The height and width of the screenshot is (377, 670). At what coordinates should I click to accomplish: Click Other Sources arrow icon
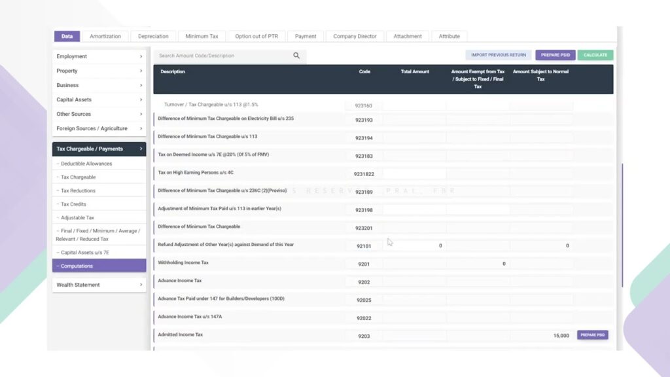click(141, 114)
